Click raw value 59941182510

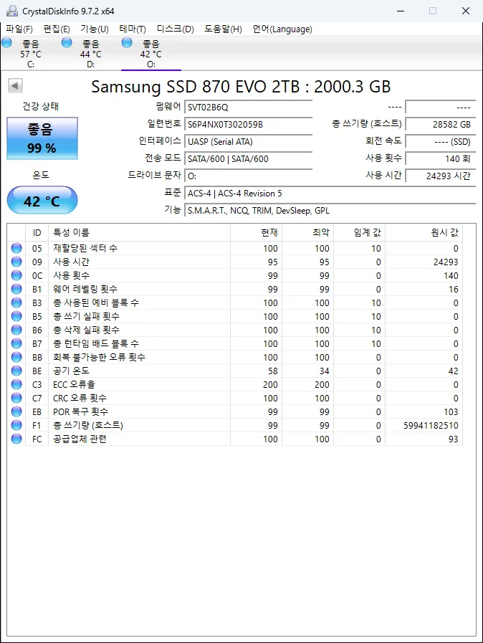click(x=431, y=425)
